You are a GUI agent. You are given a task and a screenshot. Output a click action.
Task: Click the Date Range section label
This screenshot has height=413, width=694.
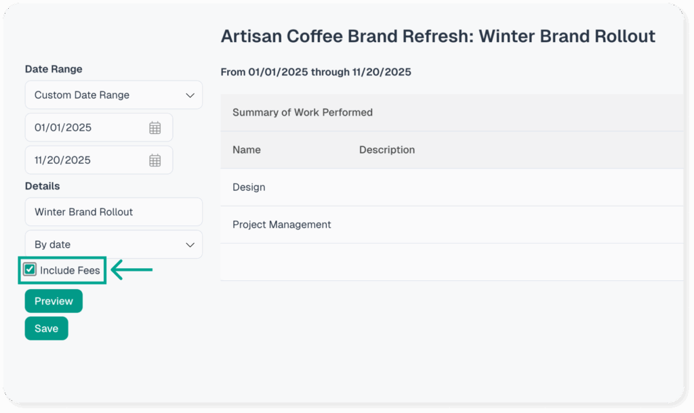click(x=54, y=69)
